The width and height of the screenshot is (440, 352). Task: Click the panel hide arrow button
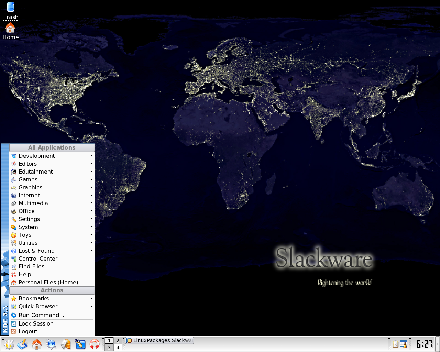[438, 344]
